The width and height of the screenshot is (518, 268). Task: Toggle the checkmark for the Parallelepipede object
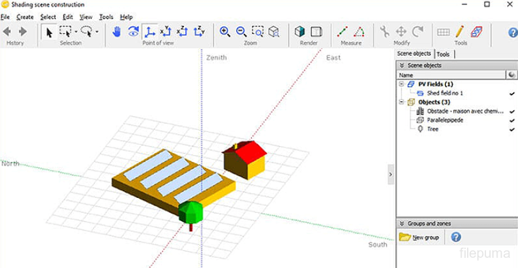click(x=512, y=120)
